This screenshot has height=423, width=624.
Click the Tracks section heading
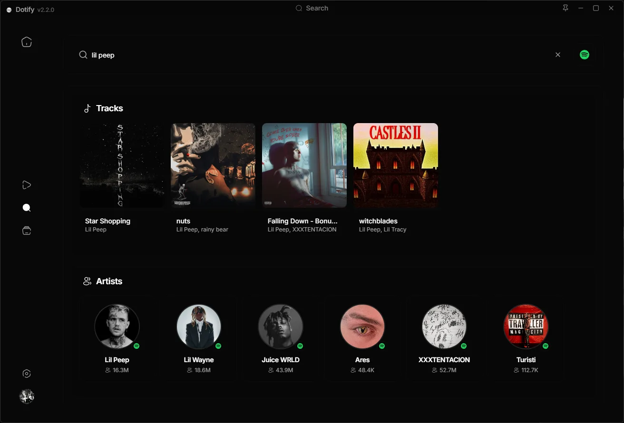109,108
